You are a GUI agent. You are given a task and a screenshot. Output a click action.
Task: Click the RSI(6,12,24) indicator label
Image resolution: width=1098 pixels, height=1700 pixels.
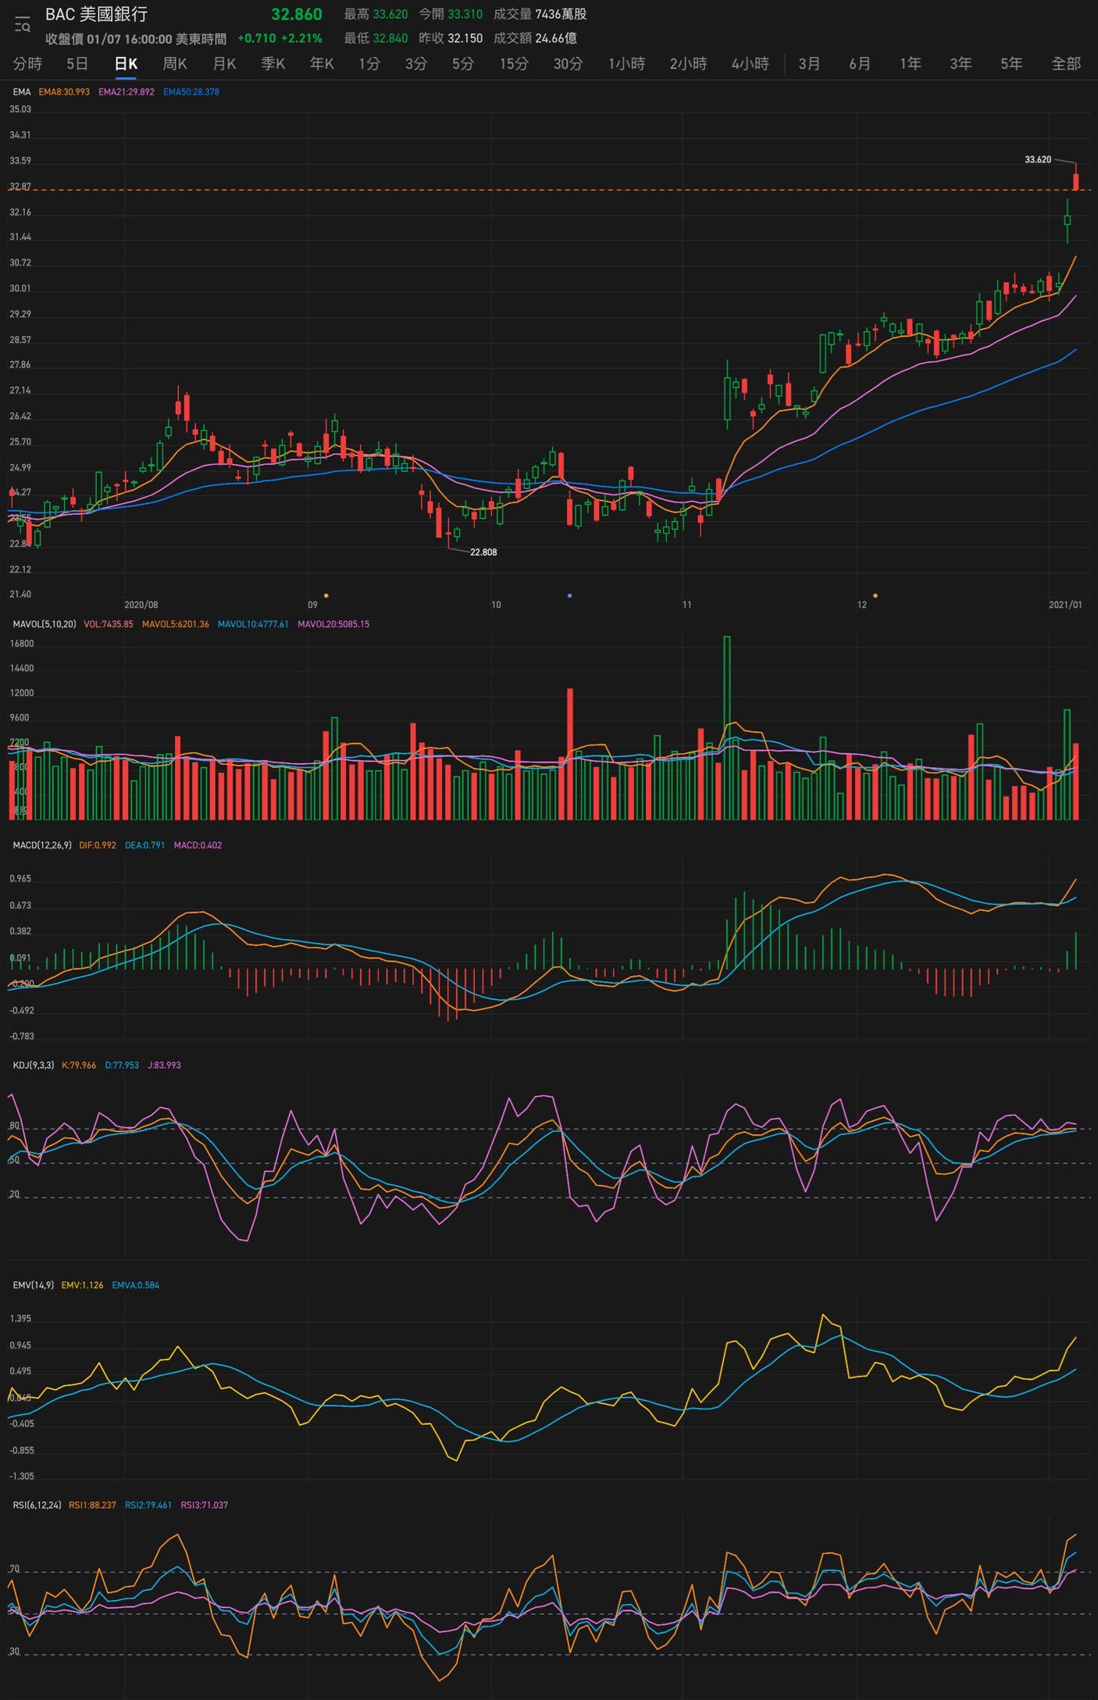pos(37,1505)
